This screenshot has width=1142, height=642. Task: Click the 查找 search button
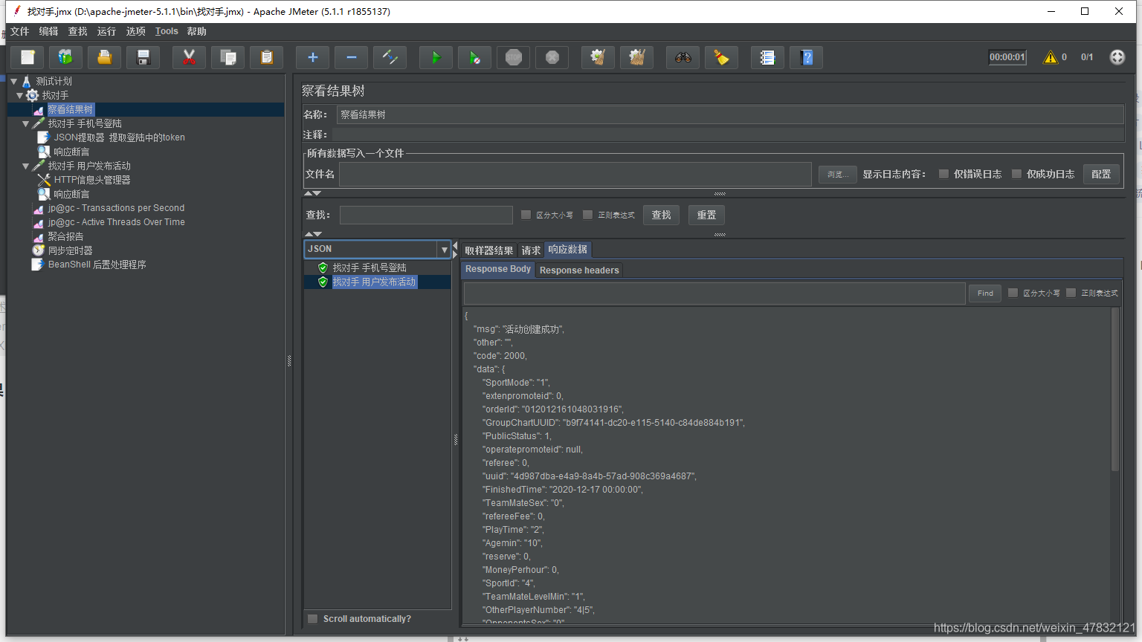[x=661, y=215]
